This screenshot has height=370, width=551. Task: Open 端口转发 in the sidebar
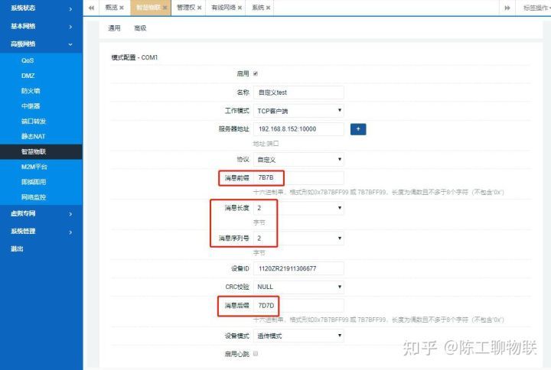coord(41,122)
